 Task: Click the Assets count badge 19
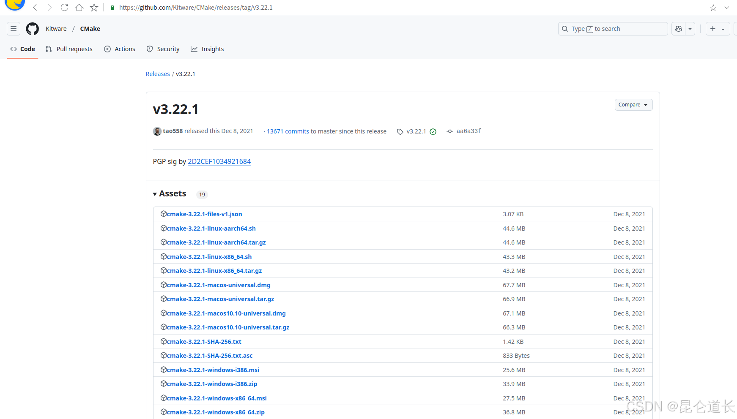click(202, 194)
